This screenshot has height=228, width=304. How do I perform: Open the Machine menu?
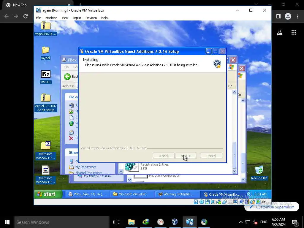coord(51,18)
